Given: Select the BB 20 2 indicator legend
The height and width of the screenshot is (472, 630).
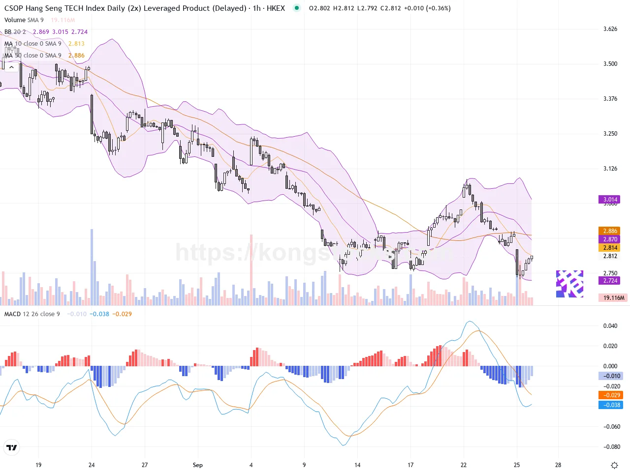Looking at the screenshot, I should (15, 32).
